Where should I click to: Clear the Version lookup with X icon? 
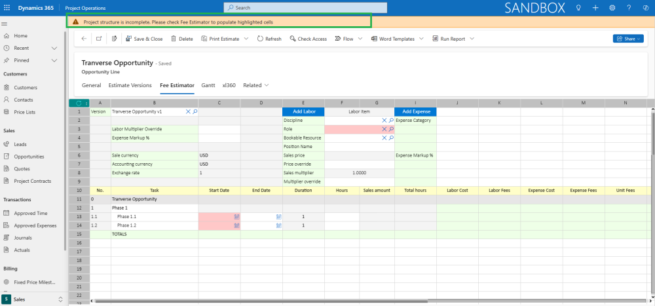point(188,111)
